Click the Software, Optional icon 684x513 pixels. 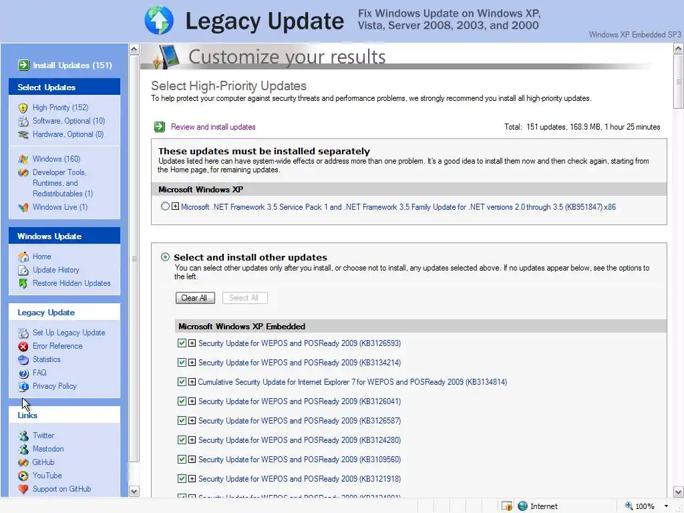tap(23, 122)
